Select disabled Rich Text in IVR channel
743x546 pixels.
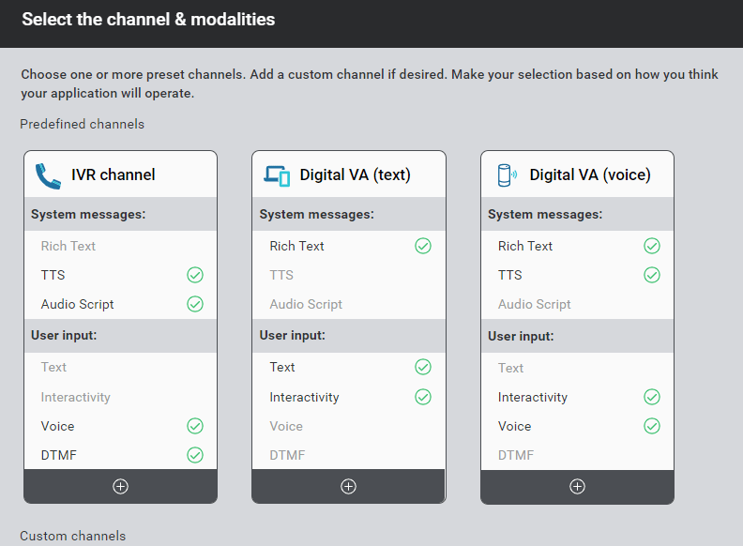[x=120, y=246]
